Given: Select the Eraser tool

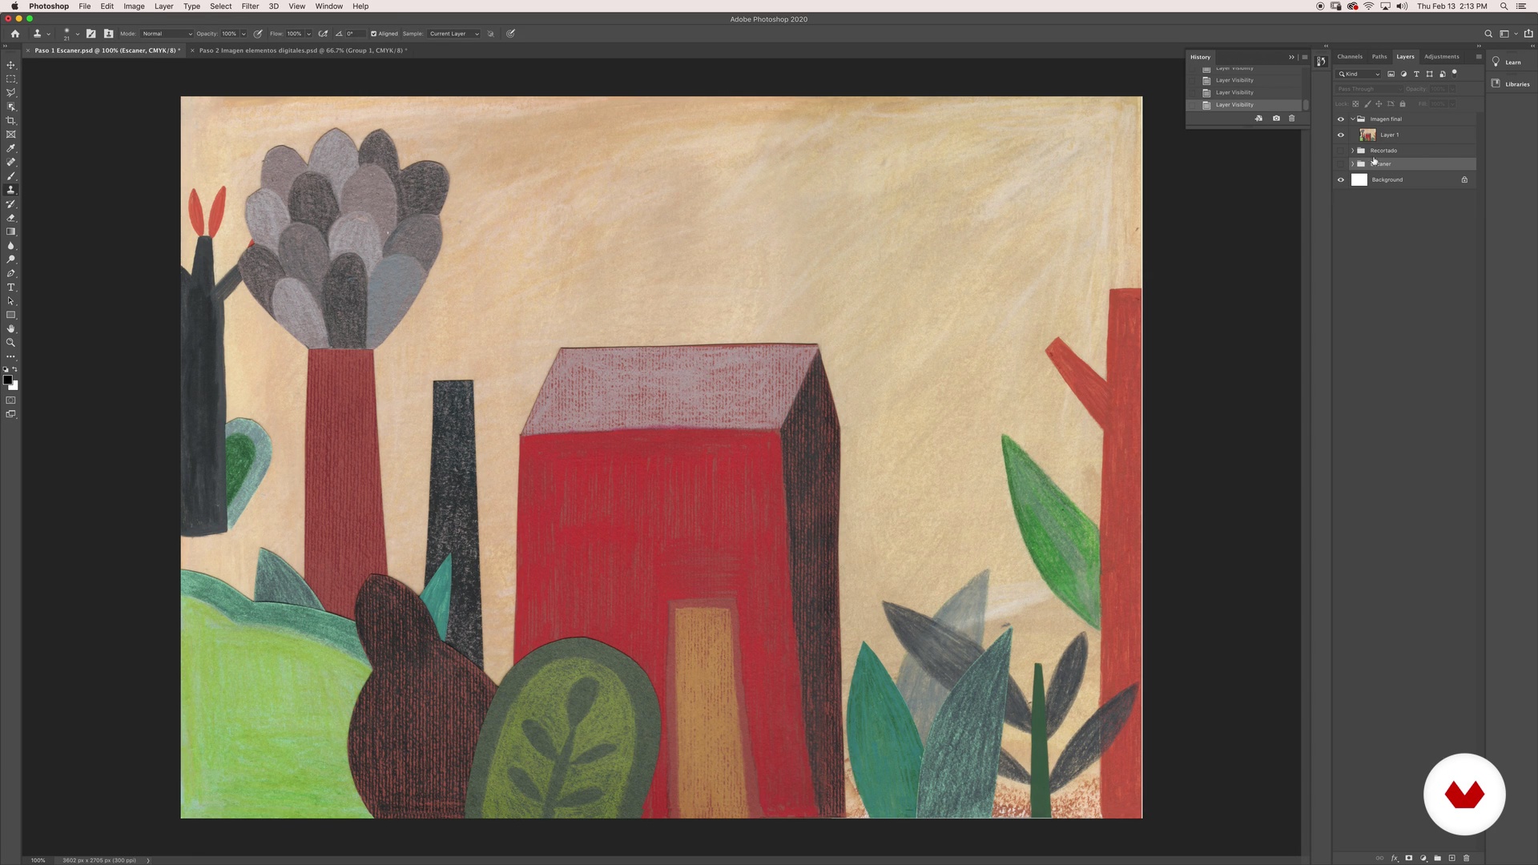Looking at the screenshot, I should coord(11,218).
